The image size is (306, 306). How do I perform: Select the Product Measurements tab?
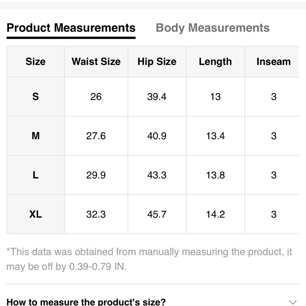pyautogui.click(x=71, y=28)
